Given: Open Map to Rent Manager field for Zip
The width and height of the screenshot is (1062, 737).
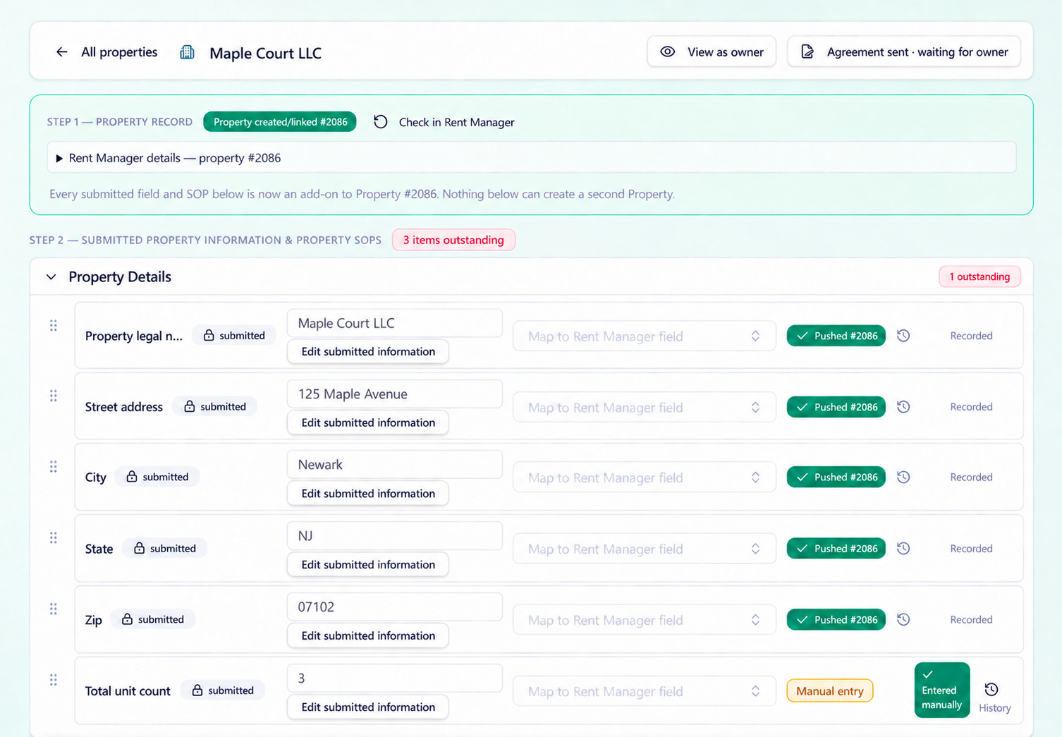Looking at the screenshot, I should tap(645, 621).
